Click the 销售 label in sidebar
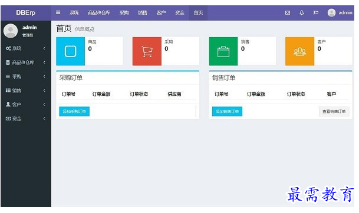 pyautogui.click(x=17, y=91)
